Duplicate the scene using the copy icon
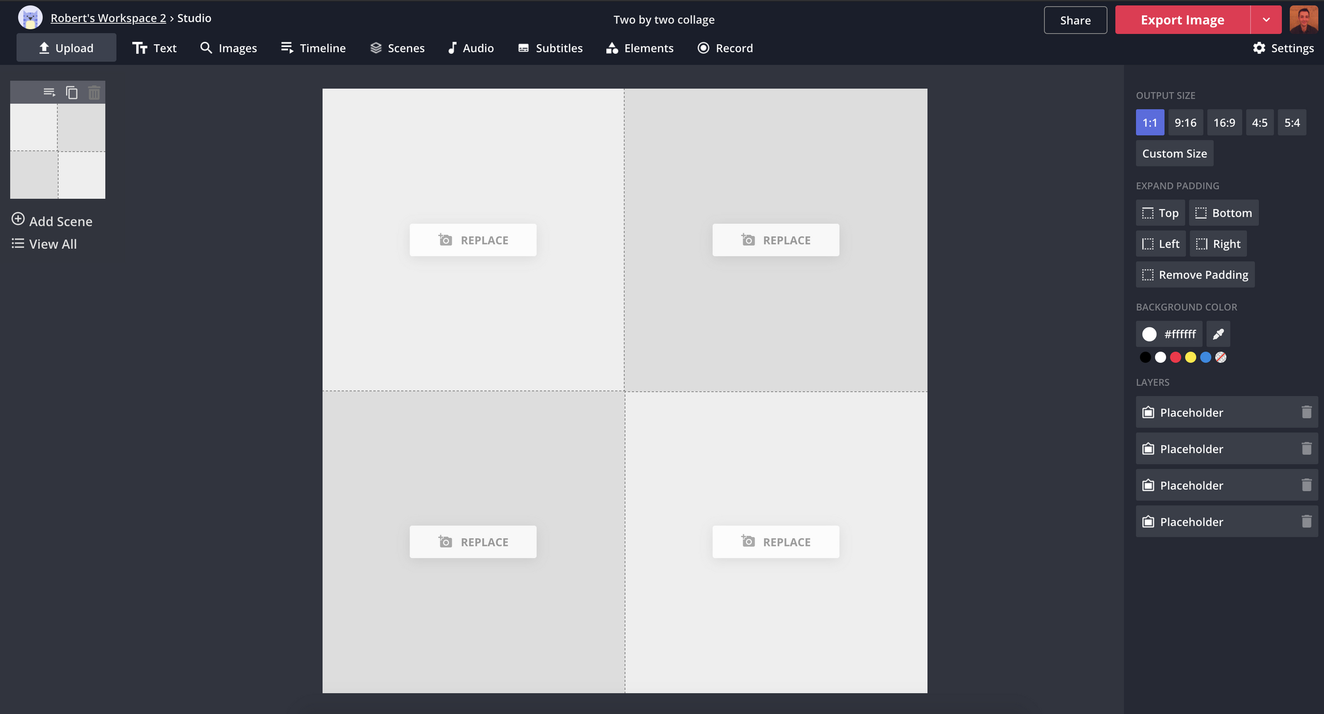The height and width of the screenshot is (714, 1324). (72, 92)
